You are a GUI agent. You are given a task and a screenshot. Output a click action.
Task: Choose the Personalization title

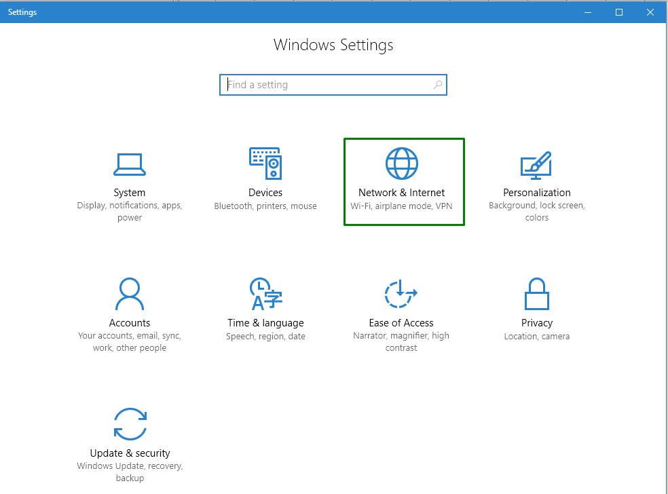coord(537,193)
